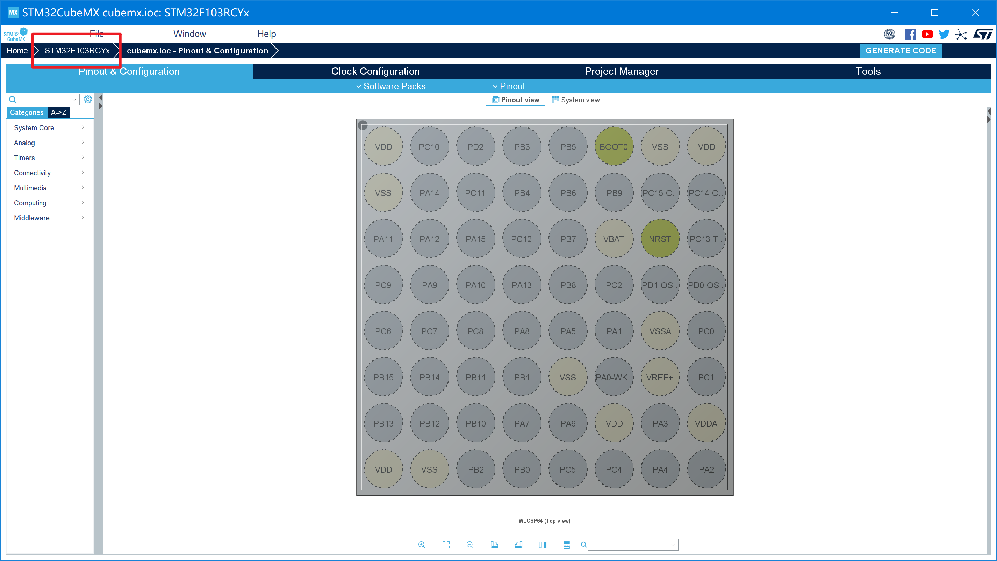Open the 10 years anniversary badge icon
997x561 pixels.
tap(890, 34)
